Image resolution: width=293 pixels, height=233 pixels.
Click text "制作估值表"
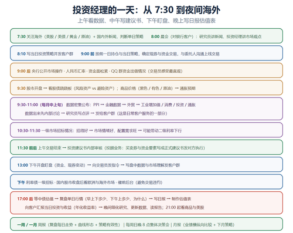point(181,199)
